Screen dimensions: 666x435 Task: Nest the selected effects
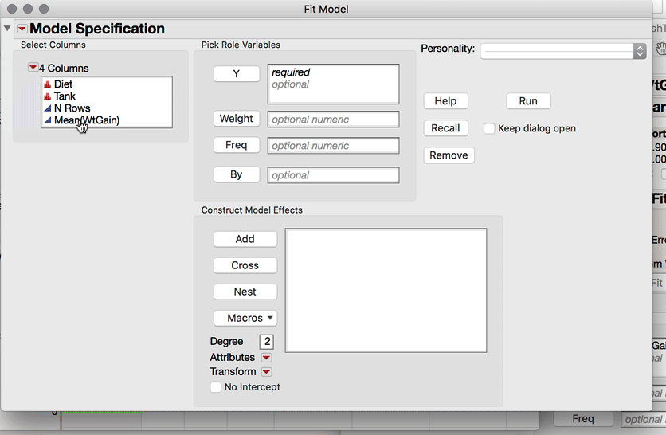[245, 292]
